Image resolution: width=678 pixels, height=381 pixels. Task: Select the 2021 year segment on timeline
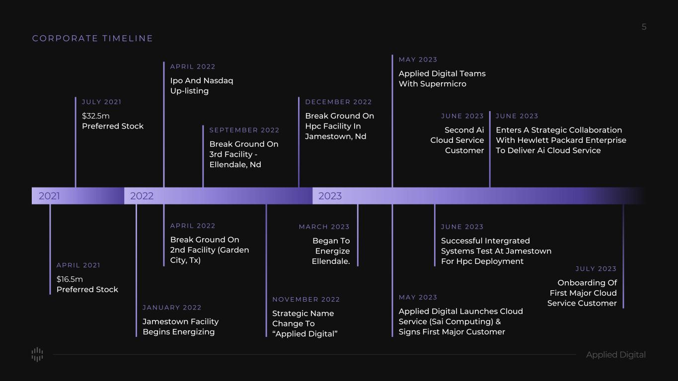pos(78,196)
